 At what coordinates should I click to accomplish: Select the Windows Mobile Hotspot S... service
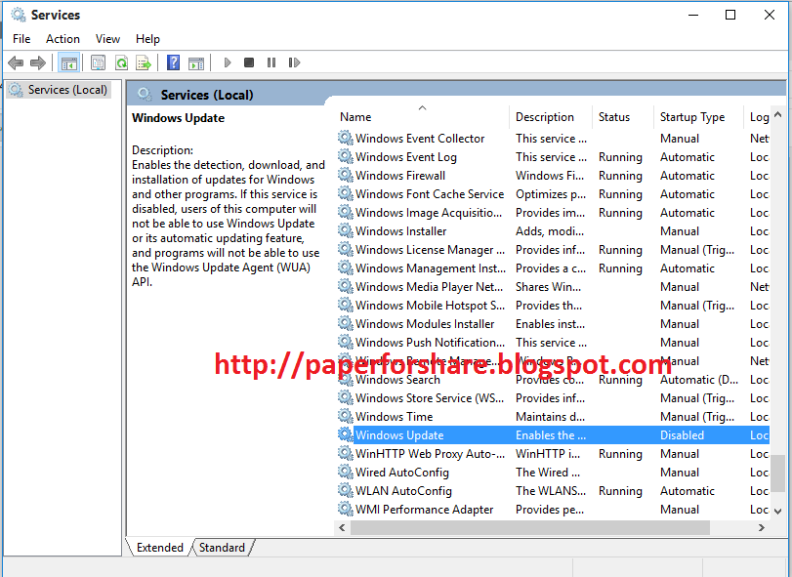[430, 306]
